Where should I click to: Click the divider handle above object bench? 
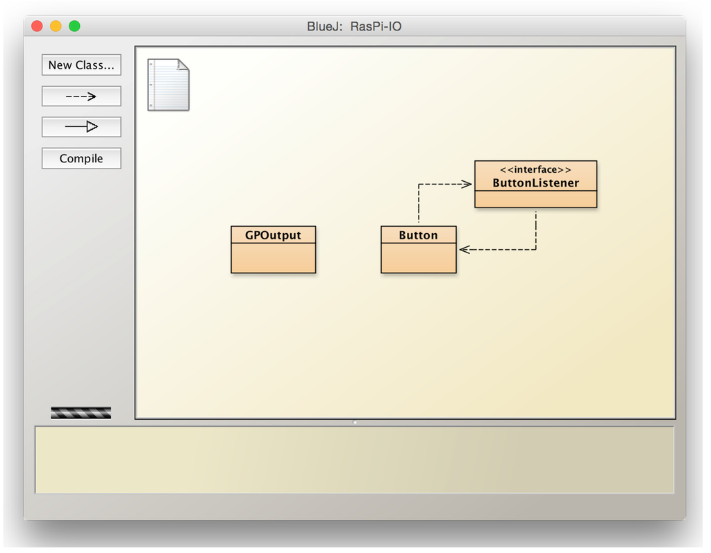(x=355, y=422)
